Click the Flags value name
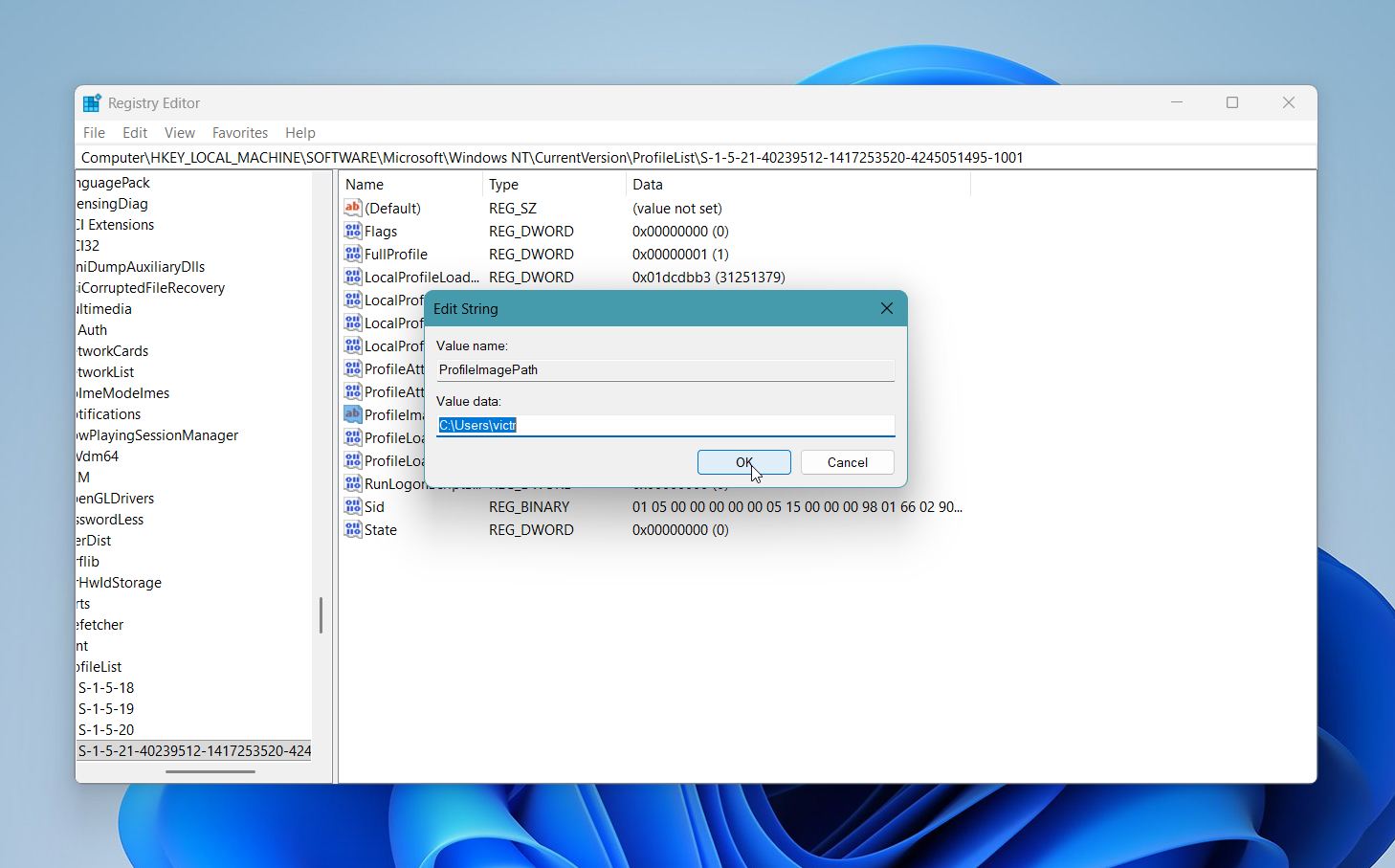This screenshot has height=868, width=1395. tap(381, 231)
